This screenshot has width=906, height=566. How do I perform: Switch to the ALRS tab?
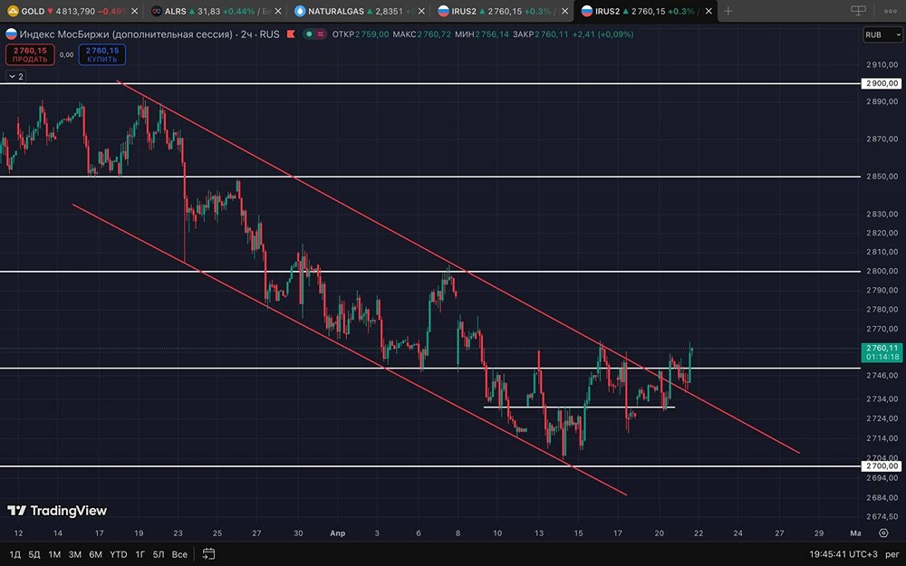click(x=211, y=11)
